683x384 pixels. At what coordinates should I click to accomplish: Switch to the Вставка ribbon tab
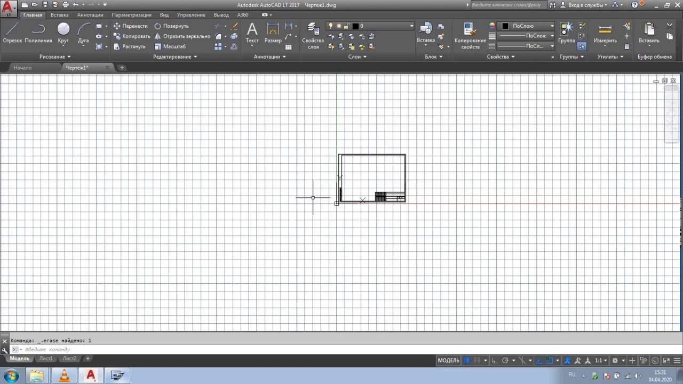click(59, 15)
